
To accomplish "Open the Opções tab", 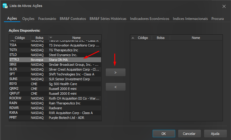I will point(28,19).
